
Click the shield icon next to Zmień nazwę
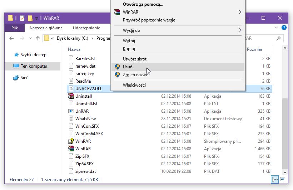coord(117,75)
